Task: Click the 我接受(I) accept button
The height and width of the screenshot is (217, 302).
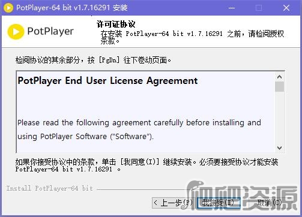Action: click(219, 203)
